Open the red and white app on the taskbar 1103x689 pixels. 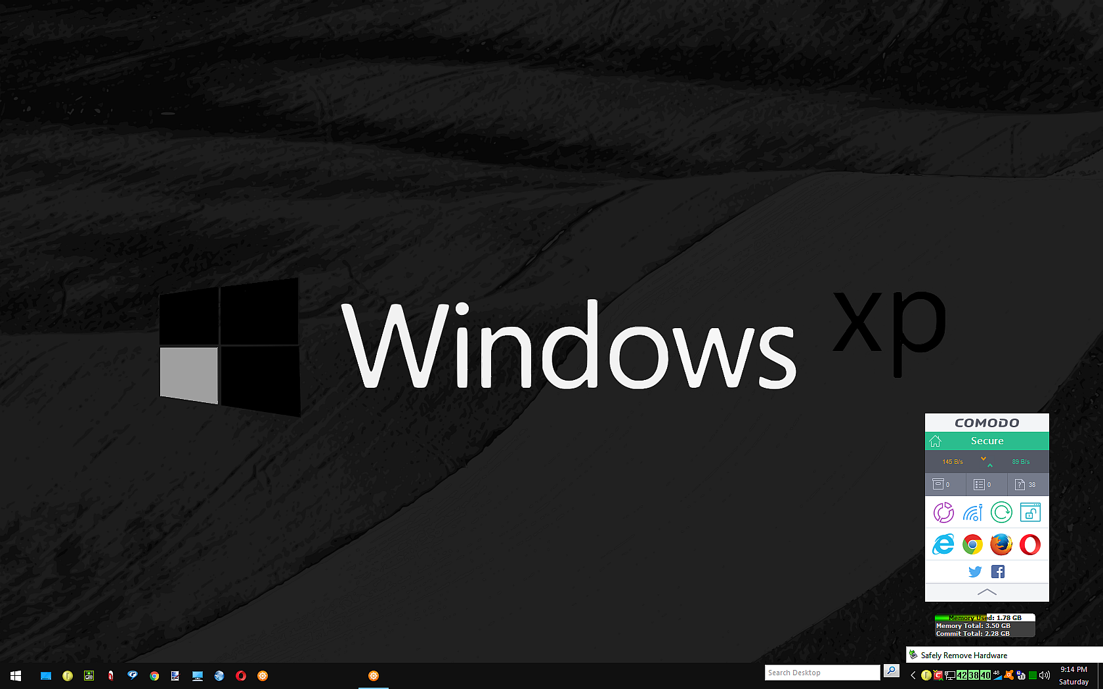(111, 676)
